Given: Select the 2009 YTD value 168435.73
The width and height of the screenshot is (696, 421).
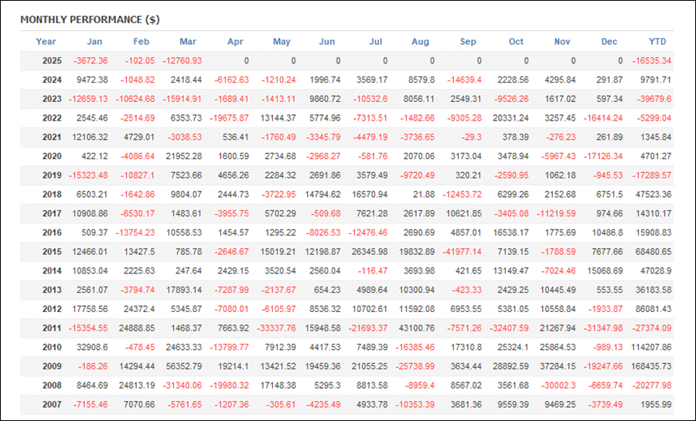Looking at the screenshot, I should (x=651, y=366).
